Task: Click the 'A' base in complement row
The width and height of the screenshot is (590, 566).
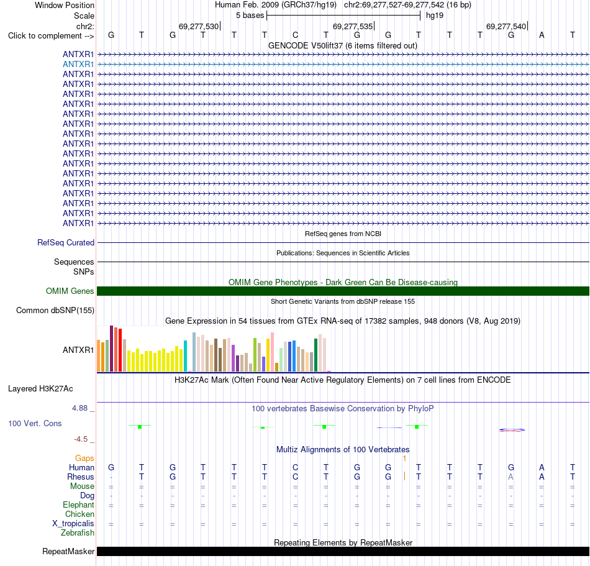Action: [542, 35]
